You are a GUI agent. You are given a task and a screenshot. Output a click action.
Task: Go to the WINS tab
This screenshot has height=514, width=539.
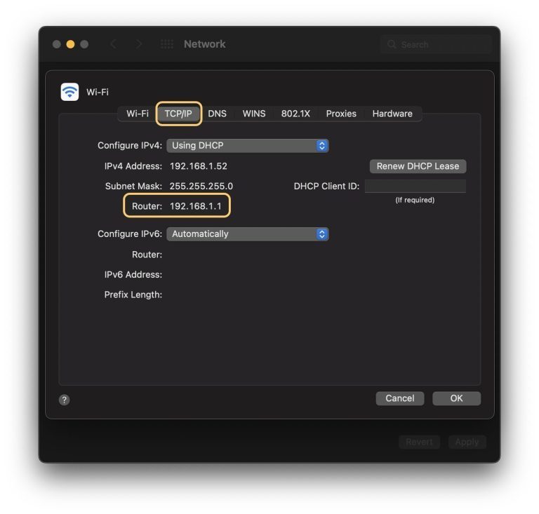(254, 114)
